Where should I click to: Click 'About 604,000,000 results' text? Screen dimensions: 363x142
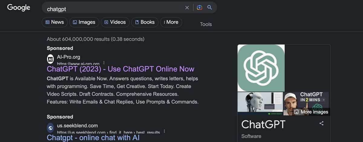pos(96,39)
